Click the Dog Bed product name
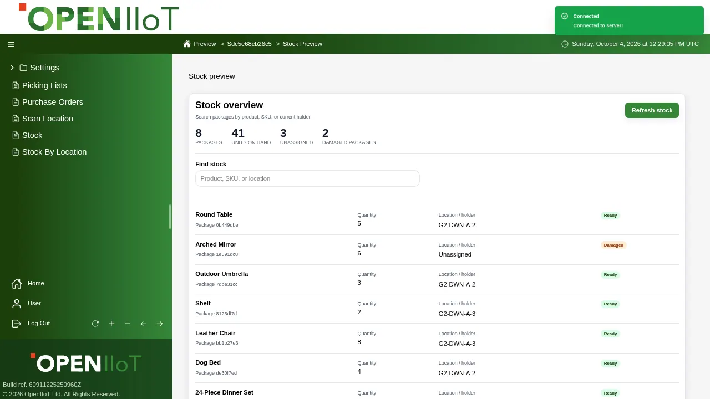Screen dimensions: 710x399 click(208, 362)
